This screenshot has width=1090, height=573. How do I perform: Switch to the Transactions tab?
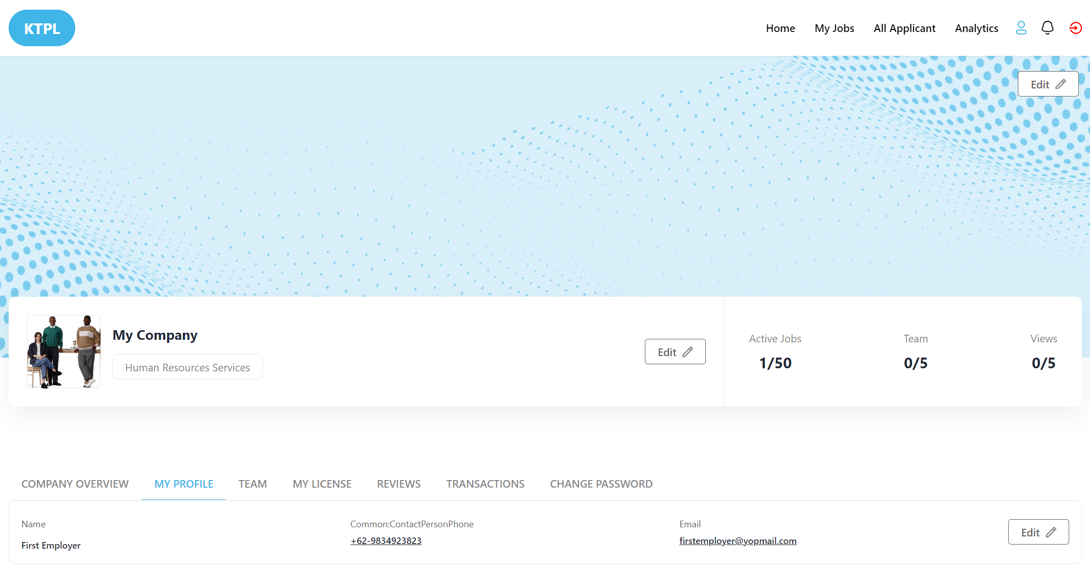(x=485, y=484)
